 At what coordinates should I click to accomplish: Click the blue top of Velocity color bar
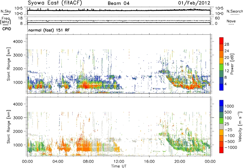point(221,103)
